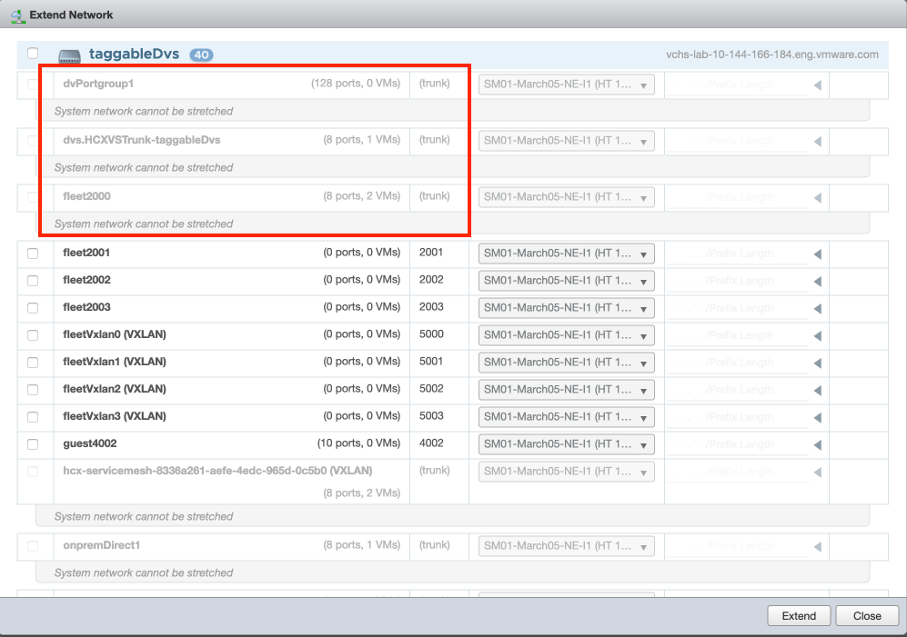Click the arrow icon in fleet2001 row

pos(817,254)
